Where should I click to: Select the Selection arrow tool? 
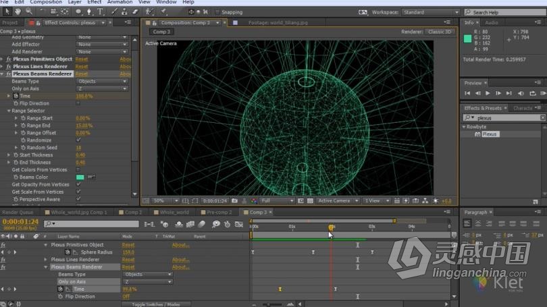pyautogui.click(x=7, y=11)
